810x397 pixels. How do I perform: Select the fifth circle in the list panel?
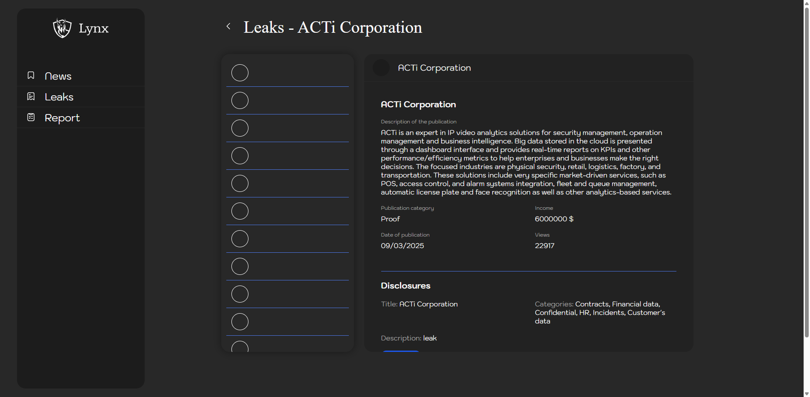click(240, 183)
